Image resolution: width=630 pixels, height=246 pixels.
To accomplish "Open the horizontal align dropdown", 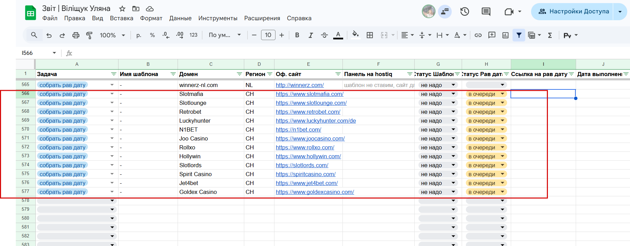I will pyautogui.click(x=408, y=35).
